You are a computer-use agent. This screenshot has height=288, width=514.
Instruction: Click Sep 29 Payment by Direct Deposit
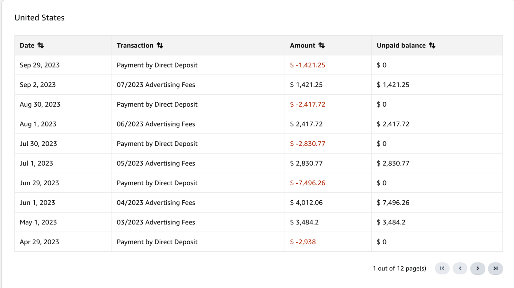[157, 65]
